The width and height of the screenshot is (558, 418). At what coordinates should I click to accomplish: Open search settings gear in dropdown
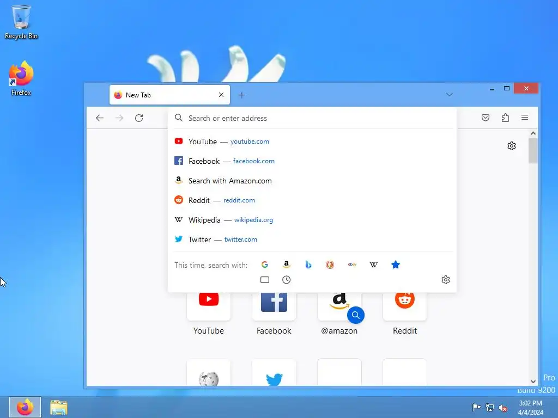(446, 280)
